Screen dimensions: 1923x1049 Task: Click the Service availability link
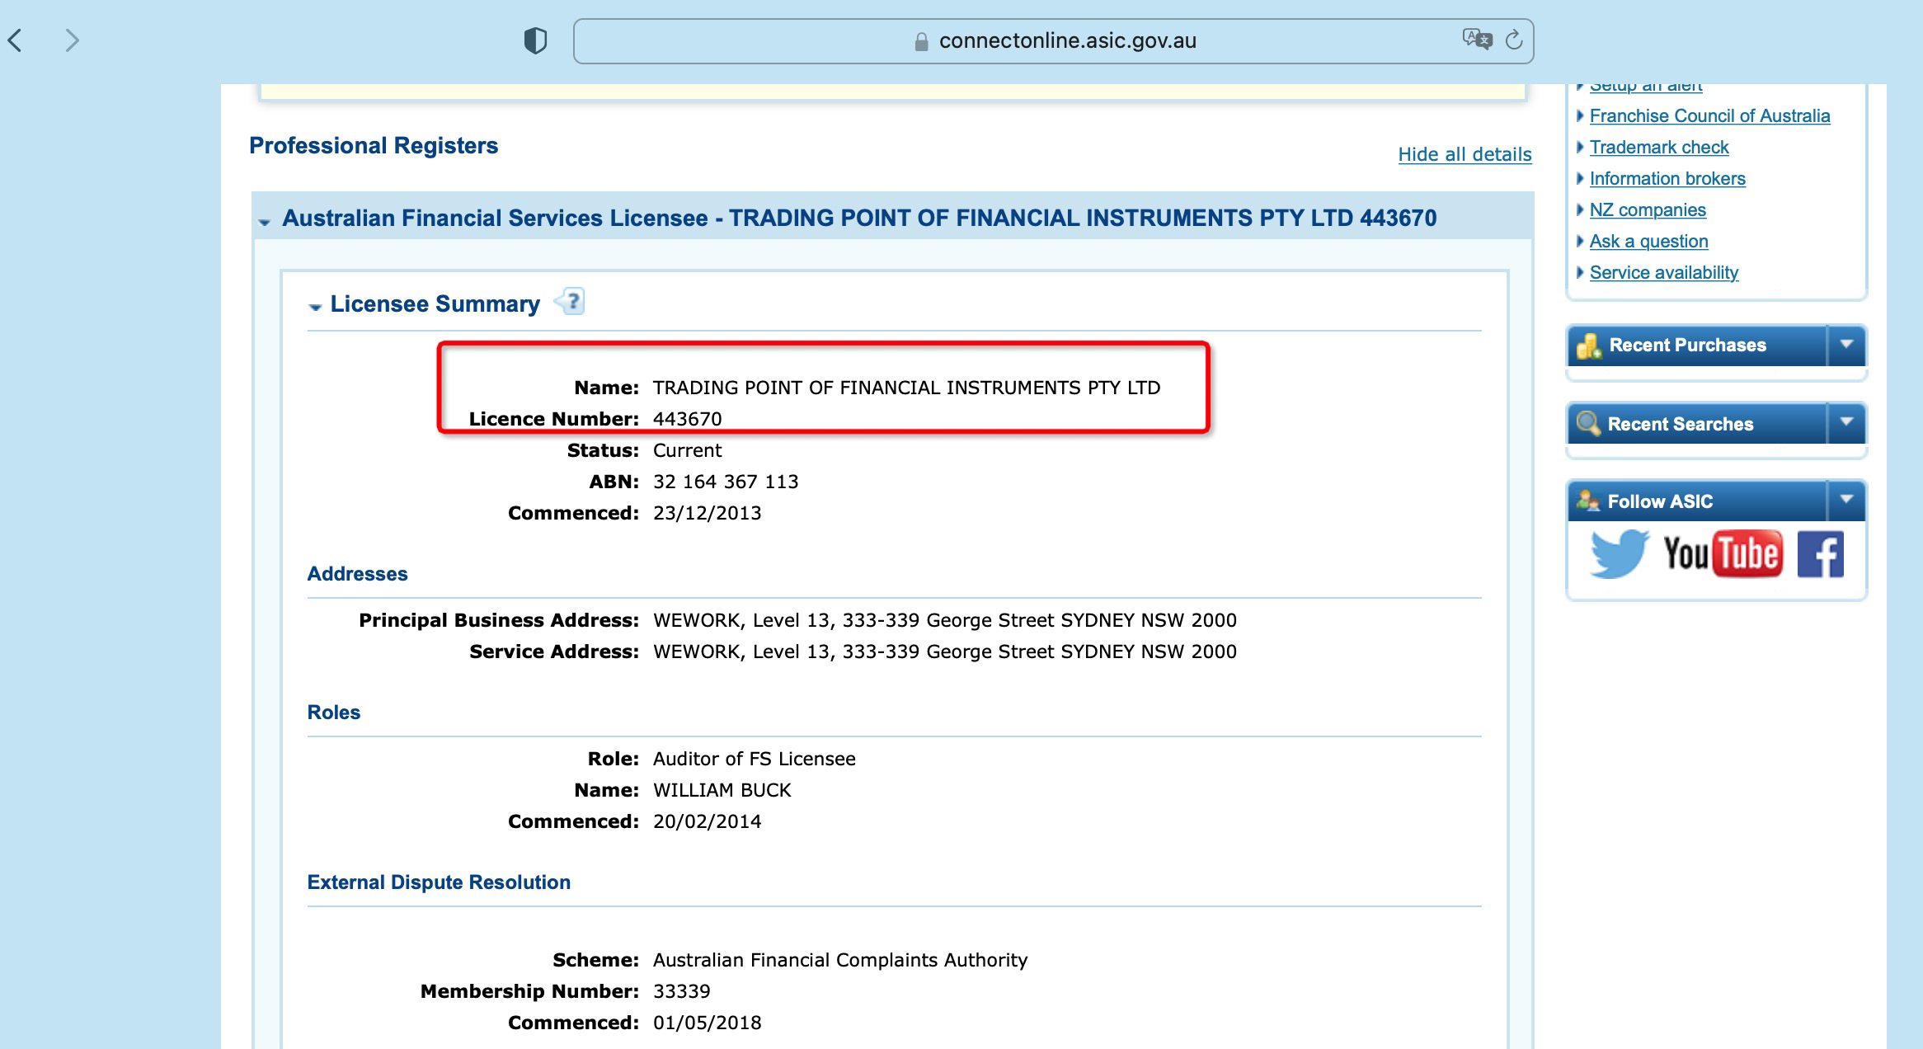click(x=1663, y=273)
